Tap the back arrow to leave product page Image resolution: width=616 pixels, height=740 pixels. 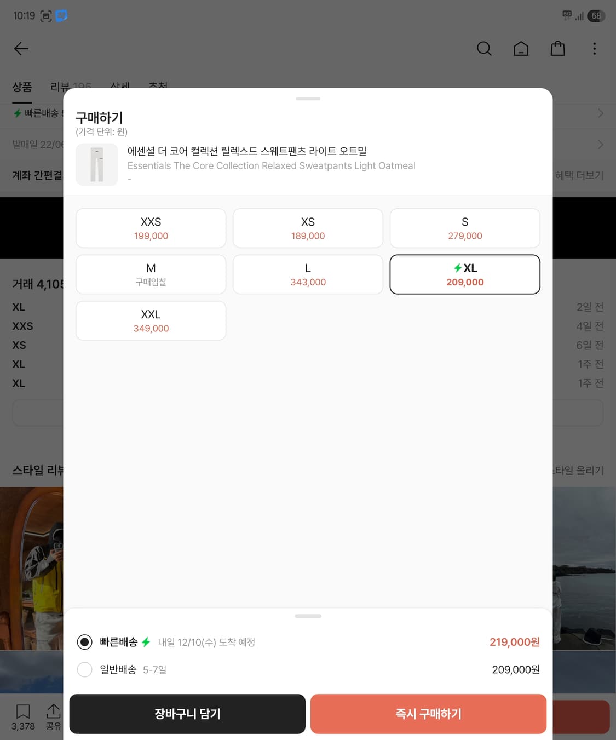click(x=21, y=49)
